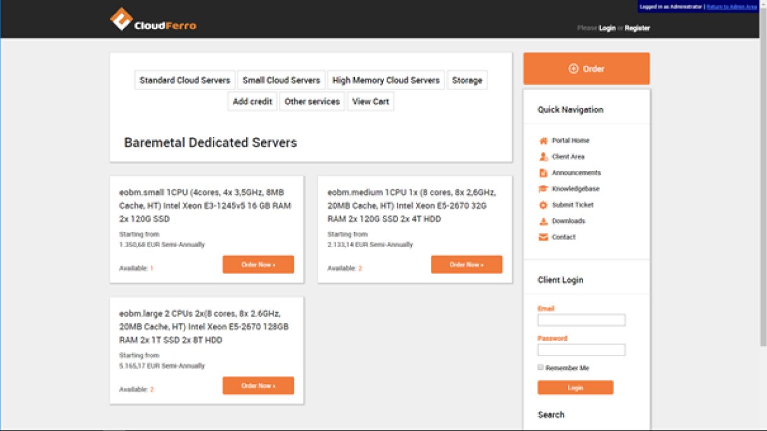Select the Announcements icon
767x431 pixels.
click(544, 172)
